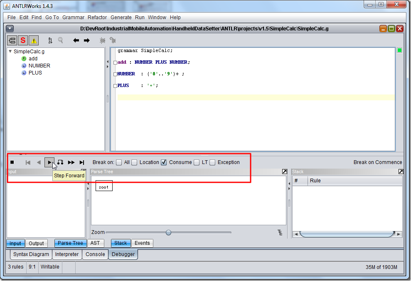Detach the Parse Tree panel
The width and height of the screenshot is (411, 281).
[x=284, y=172]
